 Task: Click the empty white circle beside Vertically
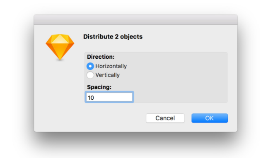(x=90, y=75)
